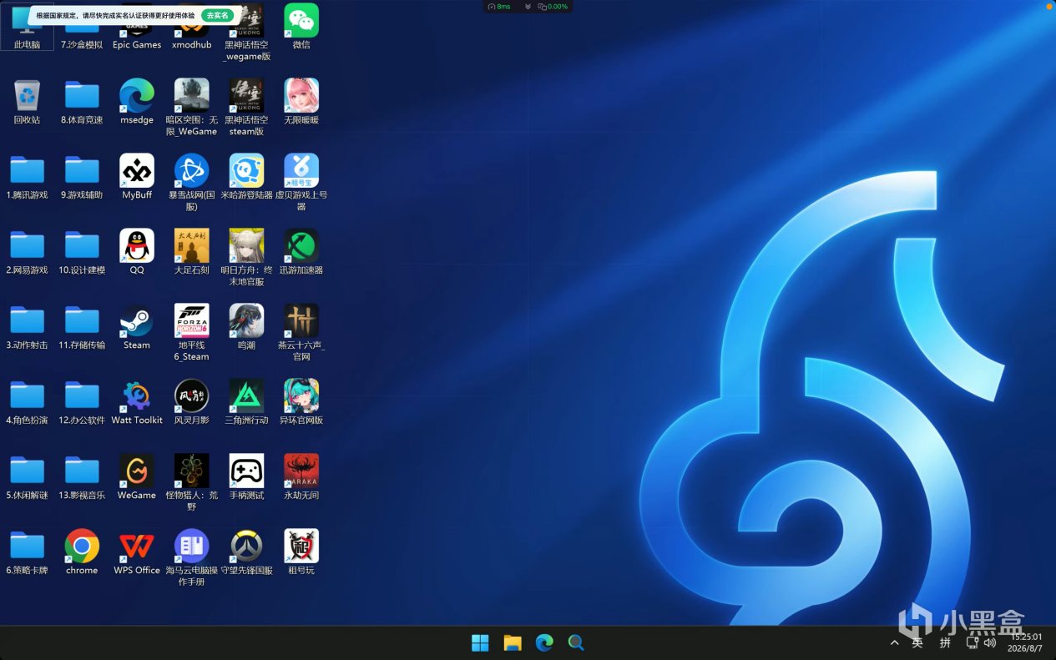
Task: Open the taskbar search magnifier app
Action: pos(576,642)
